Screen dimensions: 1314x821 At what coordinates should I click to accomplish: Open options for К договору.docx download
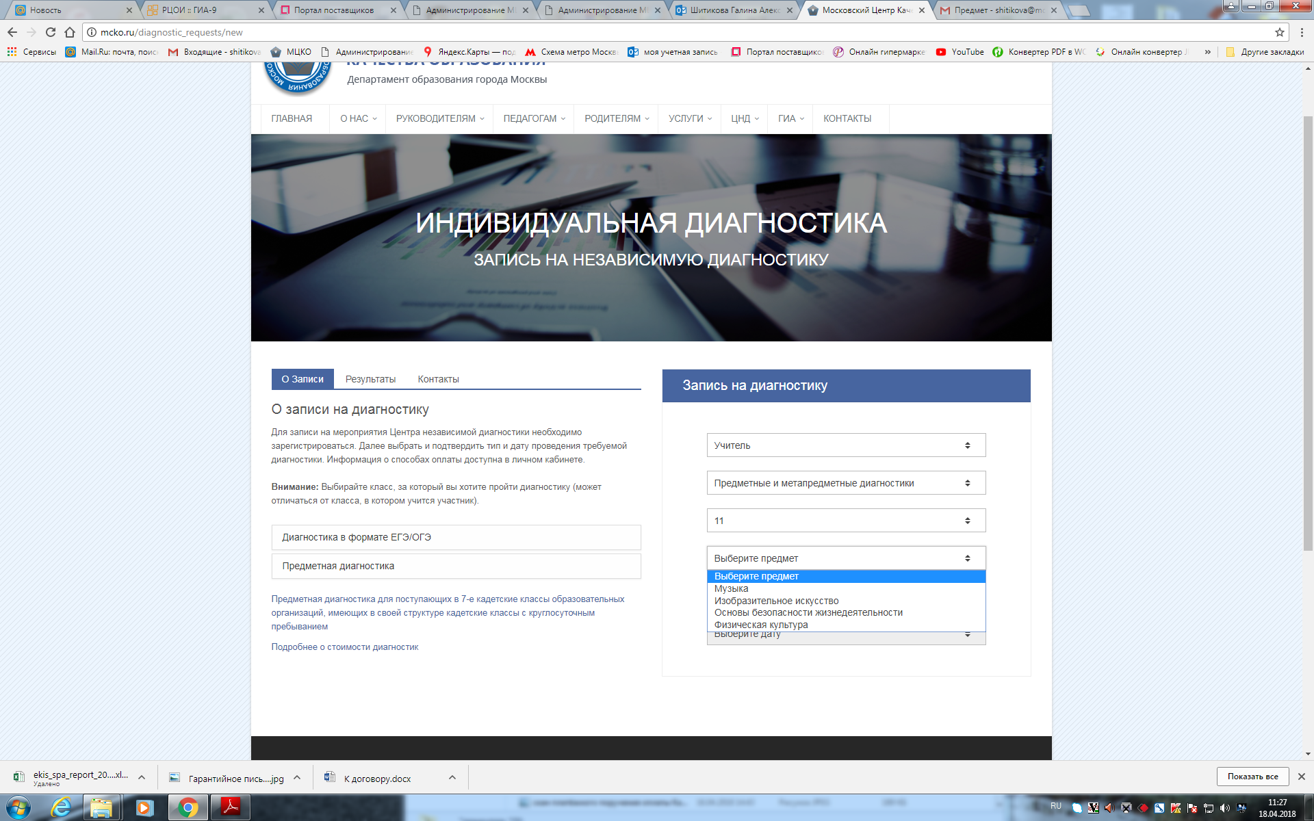(452, 777)
